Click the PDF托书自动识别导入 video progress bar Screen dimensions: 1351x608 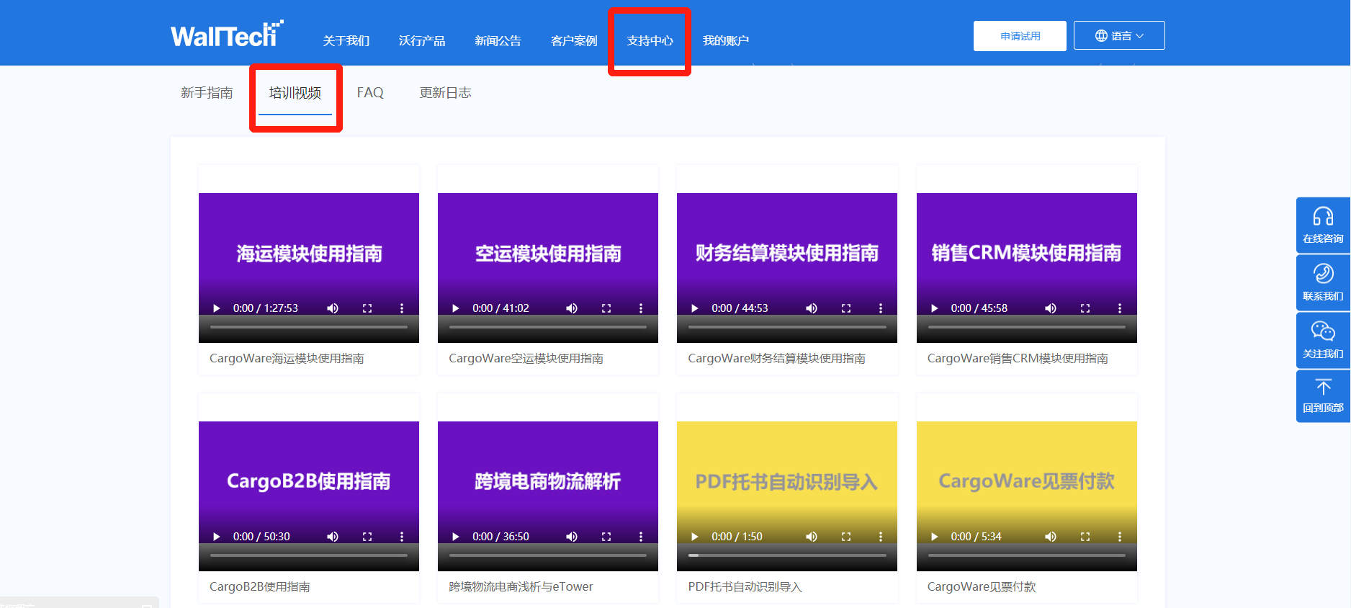point(786,555)
